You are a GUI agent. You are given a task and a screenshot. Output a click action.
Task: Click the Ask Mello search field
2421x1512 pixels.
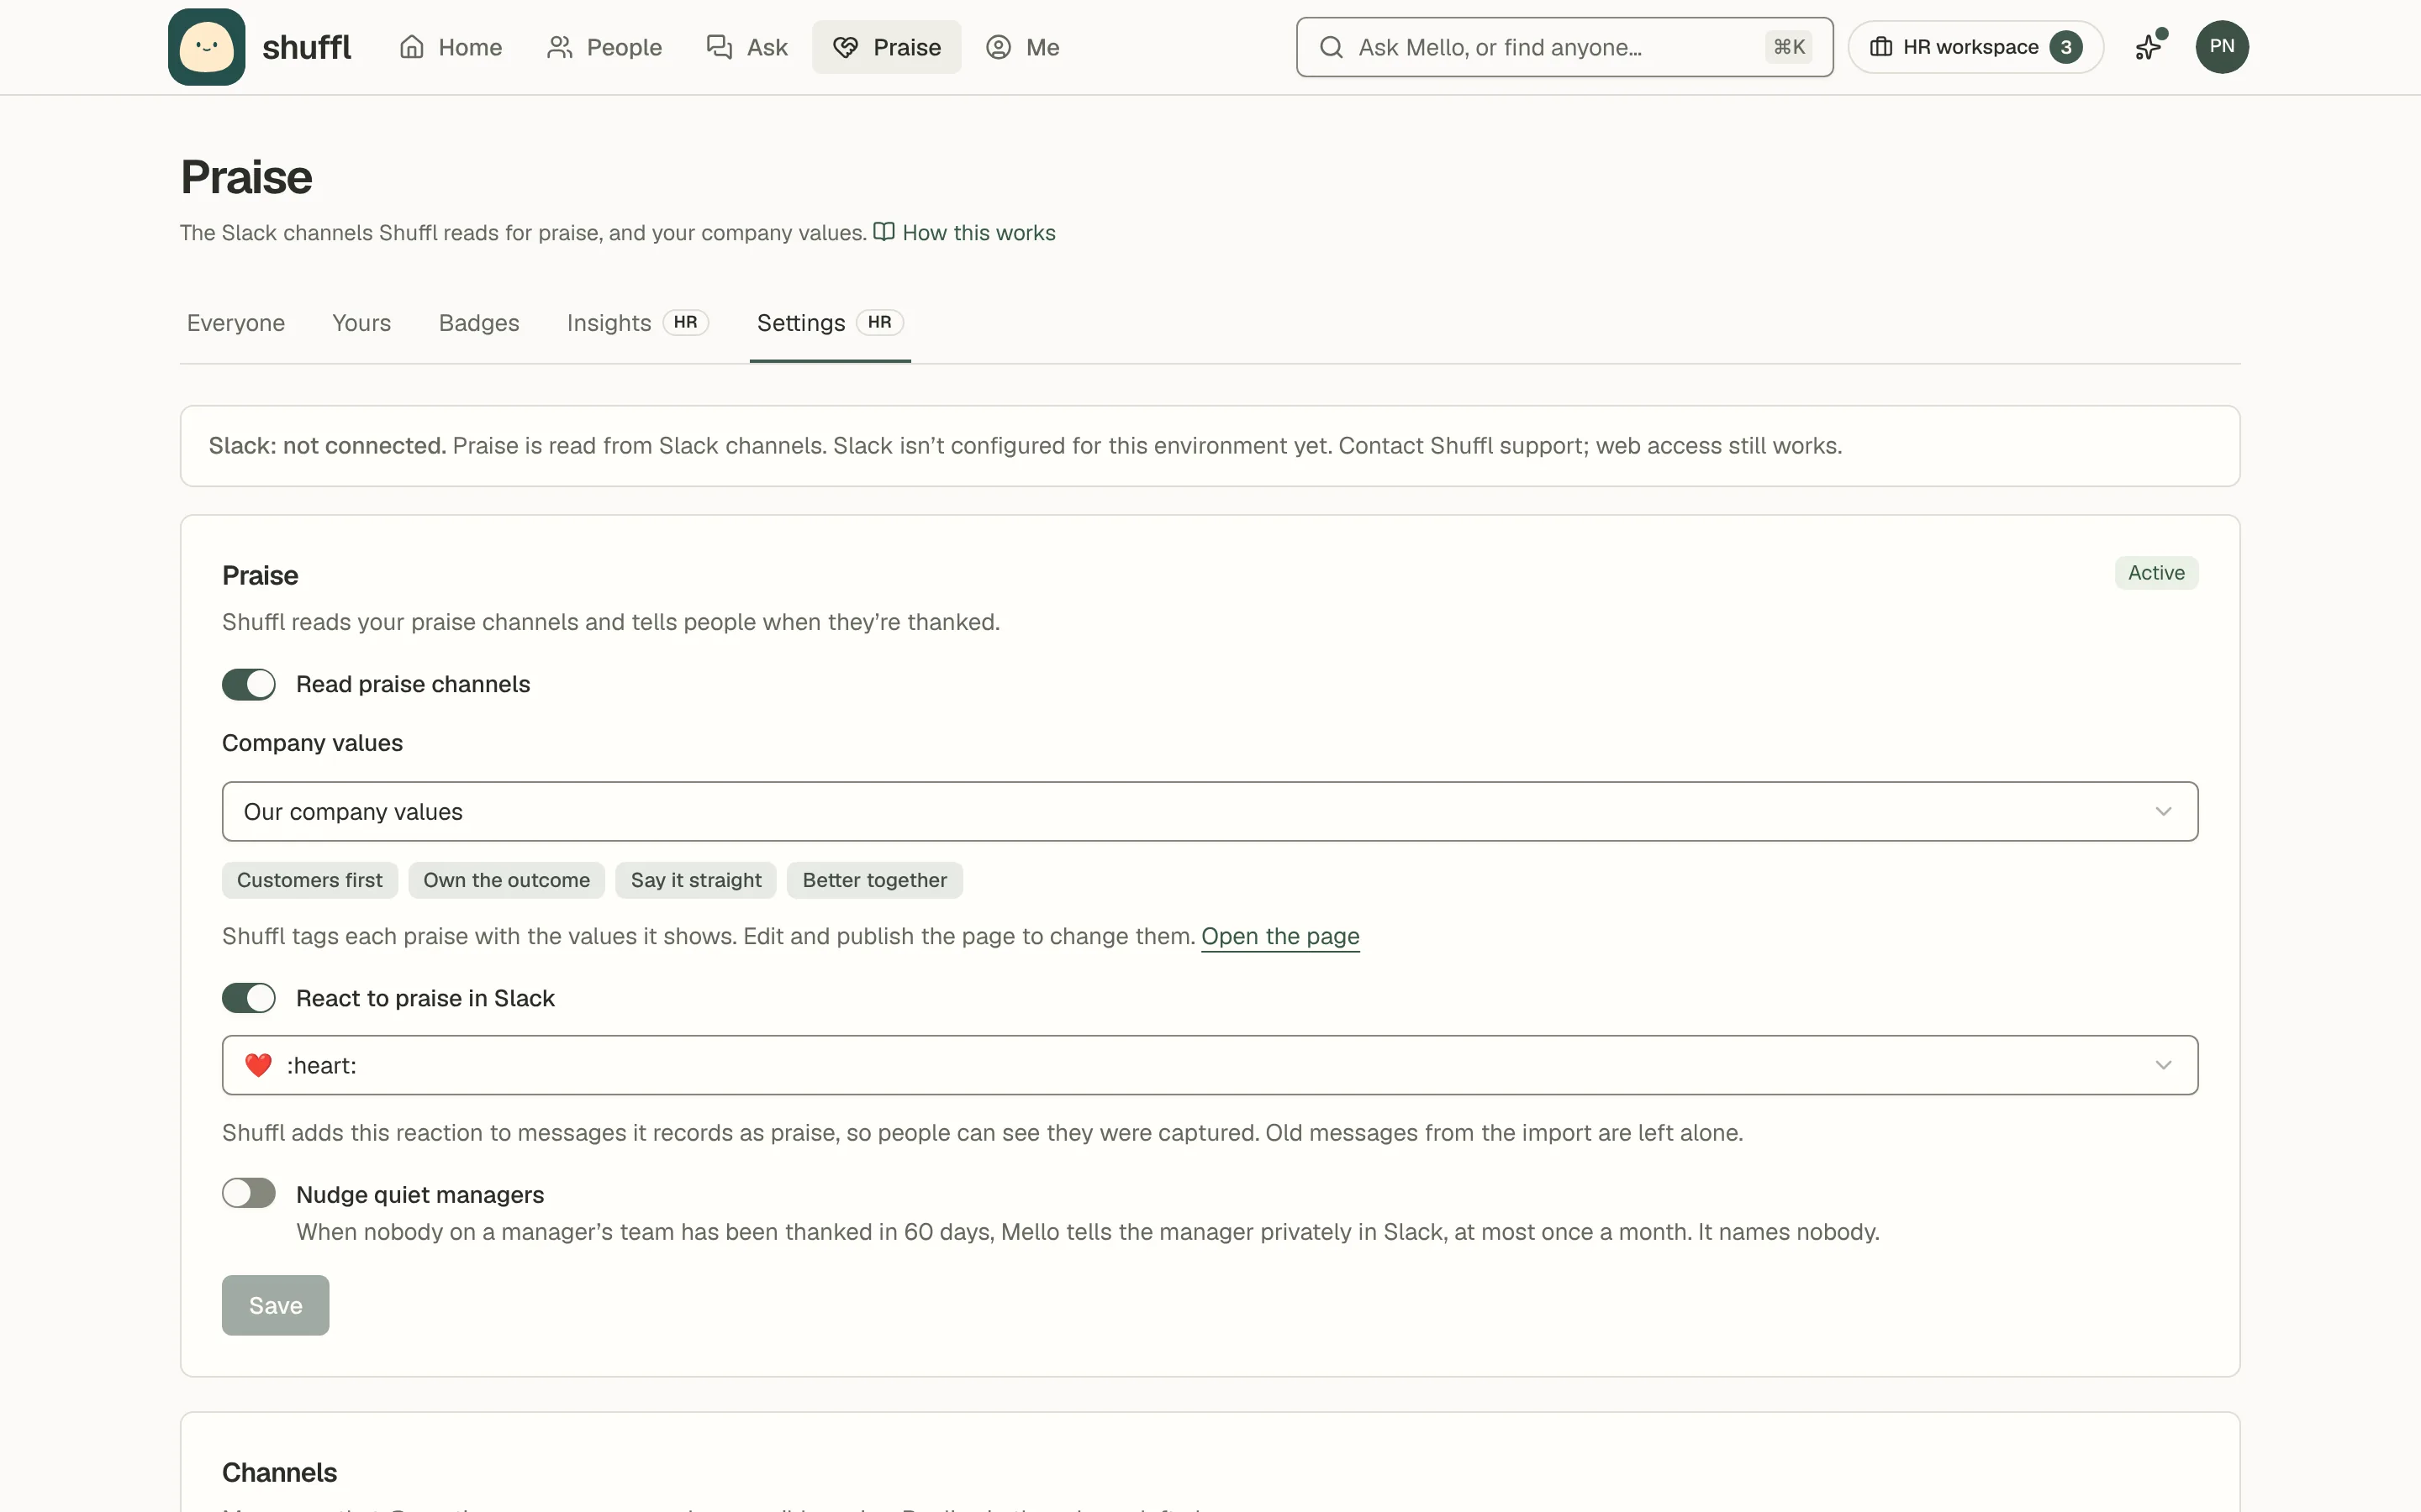click(x=1564, y=47)
